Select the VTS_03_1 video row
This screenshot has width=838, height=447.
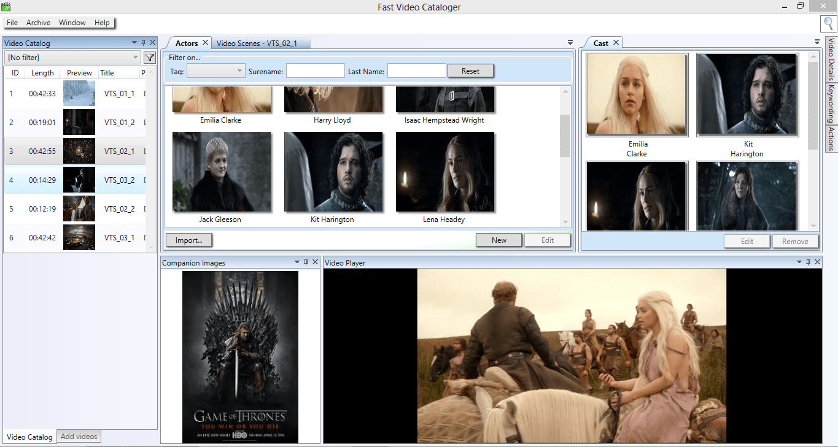(75, 238)
